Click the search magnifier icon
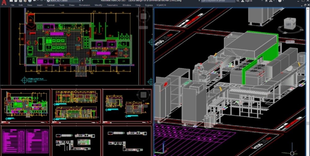The width and height of the screenshot is (310, 156). point(238,1)
